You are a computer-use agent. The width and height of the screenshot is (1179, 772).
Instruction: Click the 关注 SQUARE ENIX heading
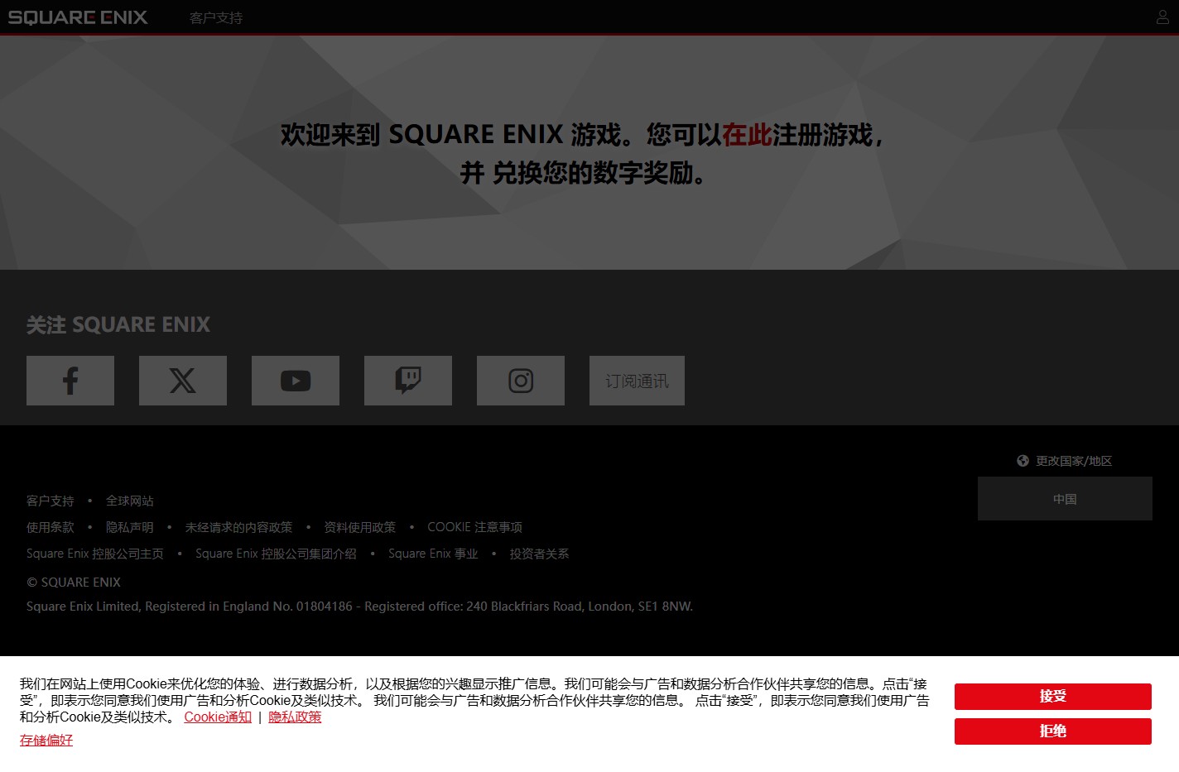point(118,324)
